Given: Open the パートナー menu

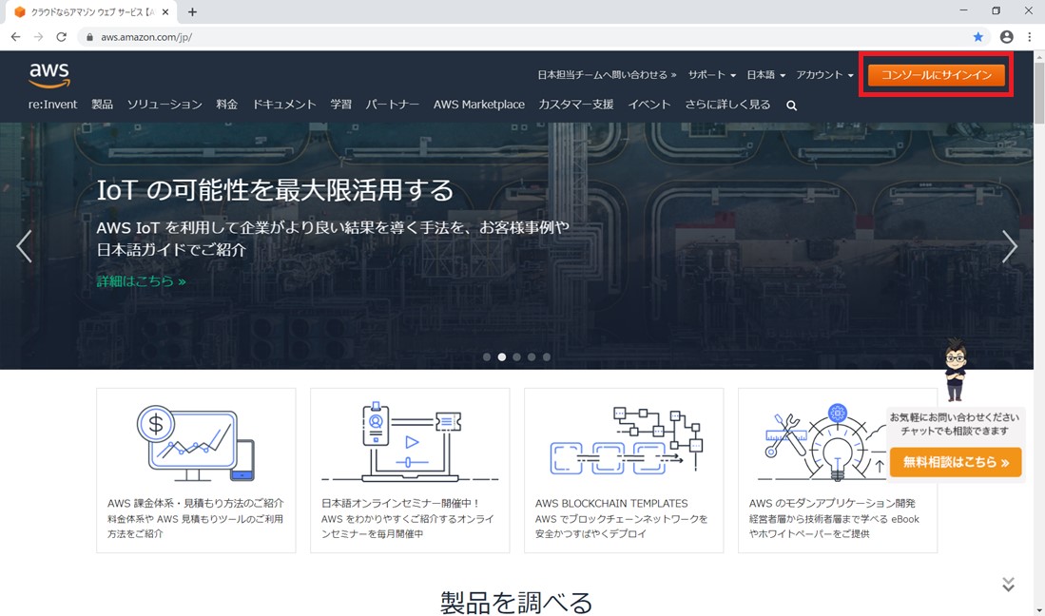Looking at the screenshot, I should pos(392,105).
